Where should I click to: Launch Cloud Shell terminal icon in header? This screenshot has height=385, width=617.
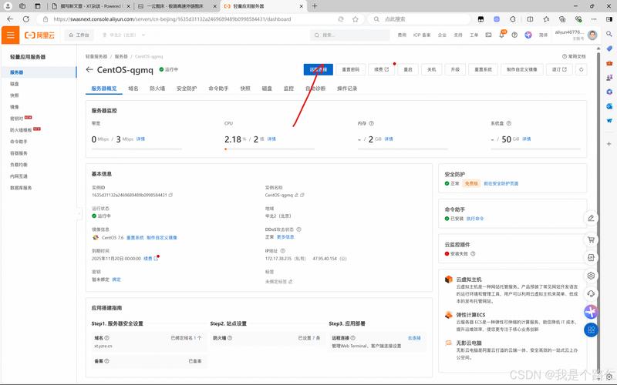(x=488, y=35)
